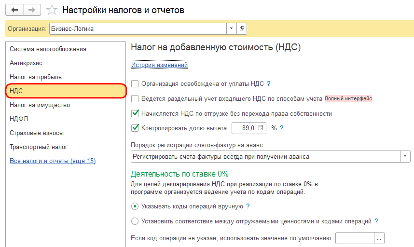
Task: Click the 'Настройки налогов и отчетов' title
Action: [x=123, y=10]
